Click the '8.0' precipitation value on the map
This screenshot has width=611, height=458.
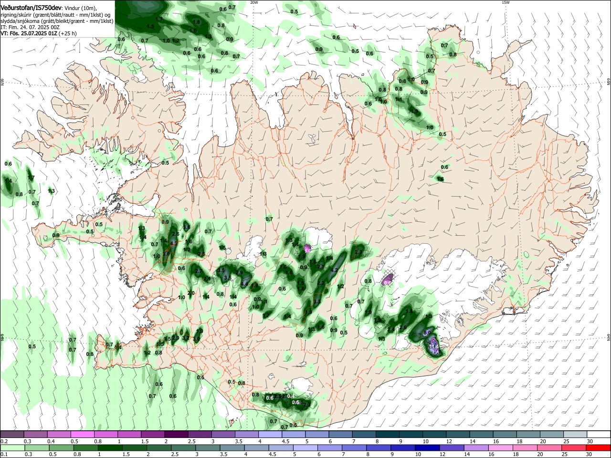click(428, 333)
